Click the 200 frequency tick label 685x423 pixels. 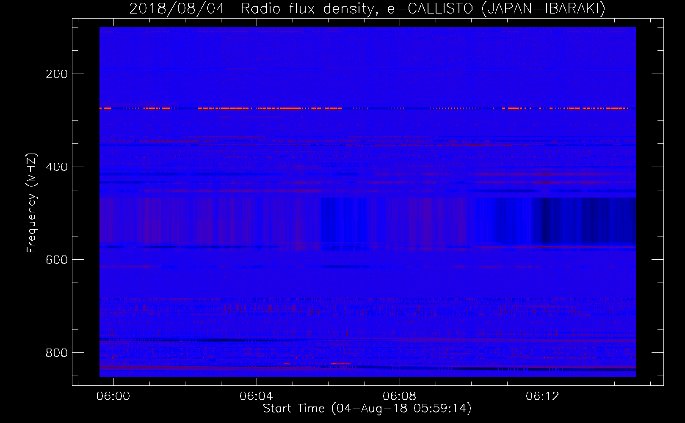(57, 74)
